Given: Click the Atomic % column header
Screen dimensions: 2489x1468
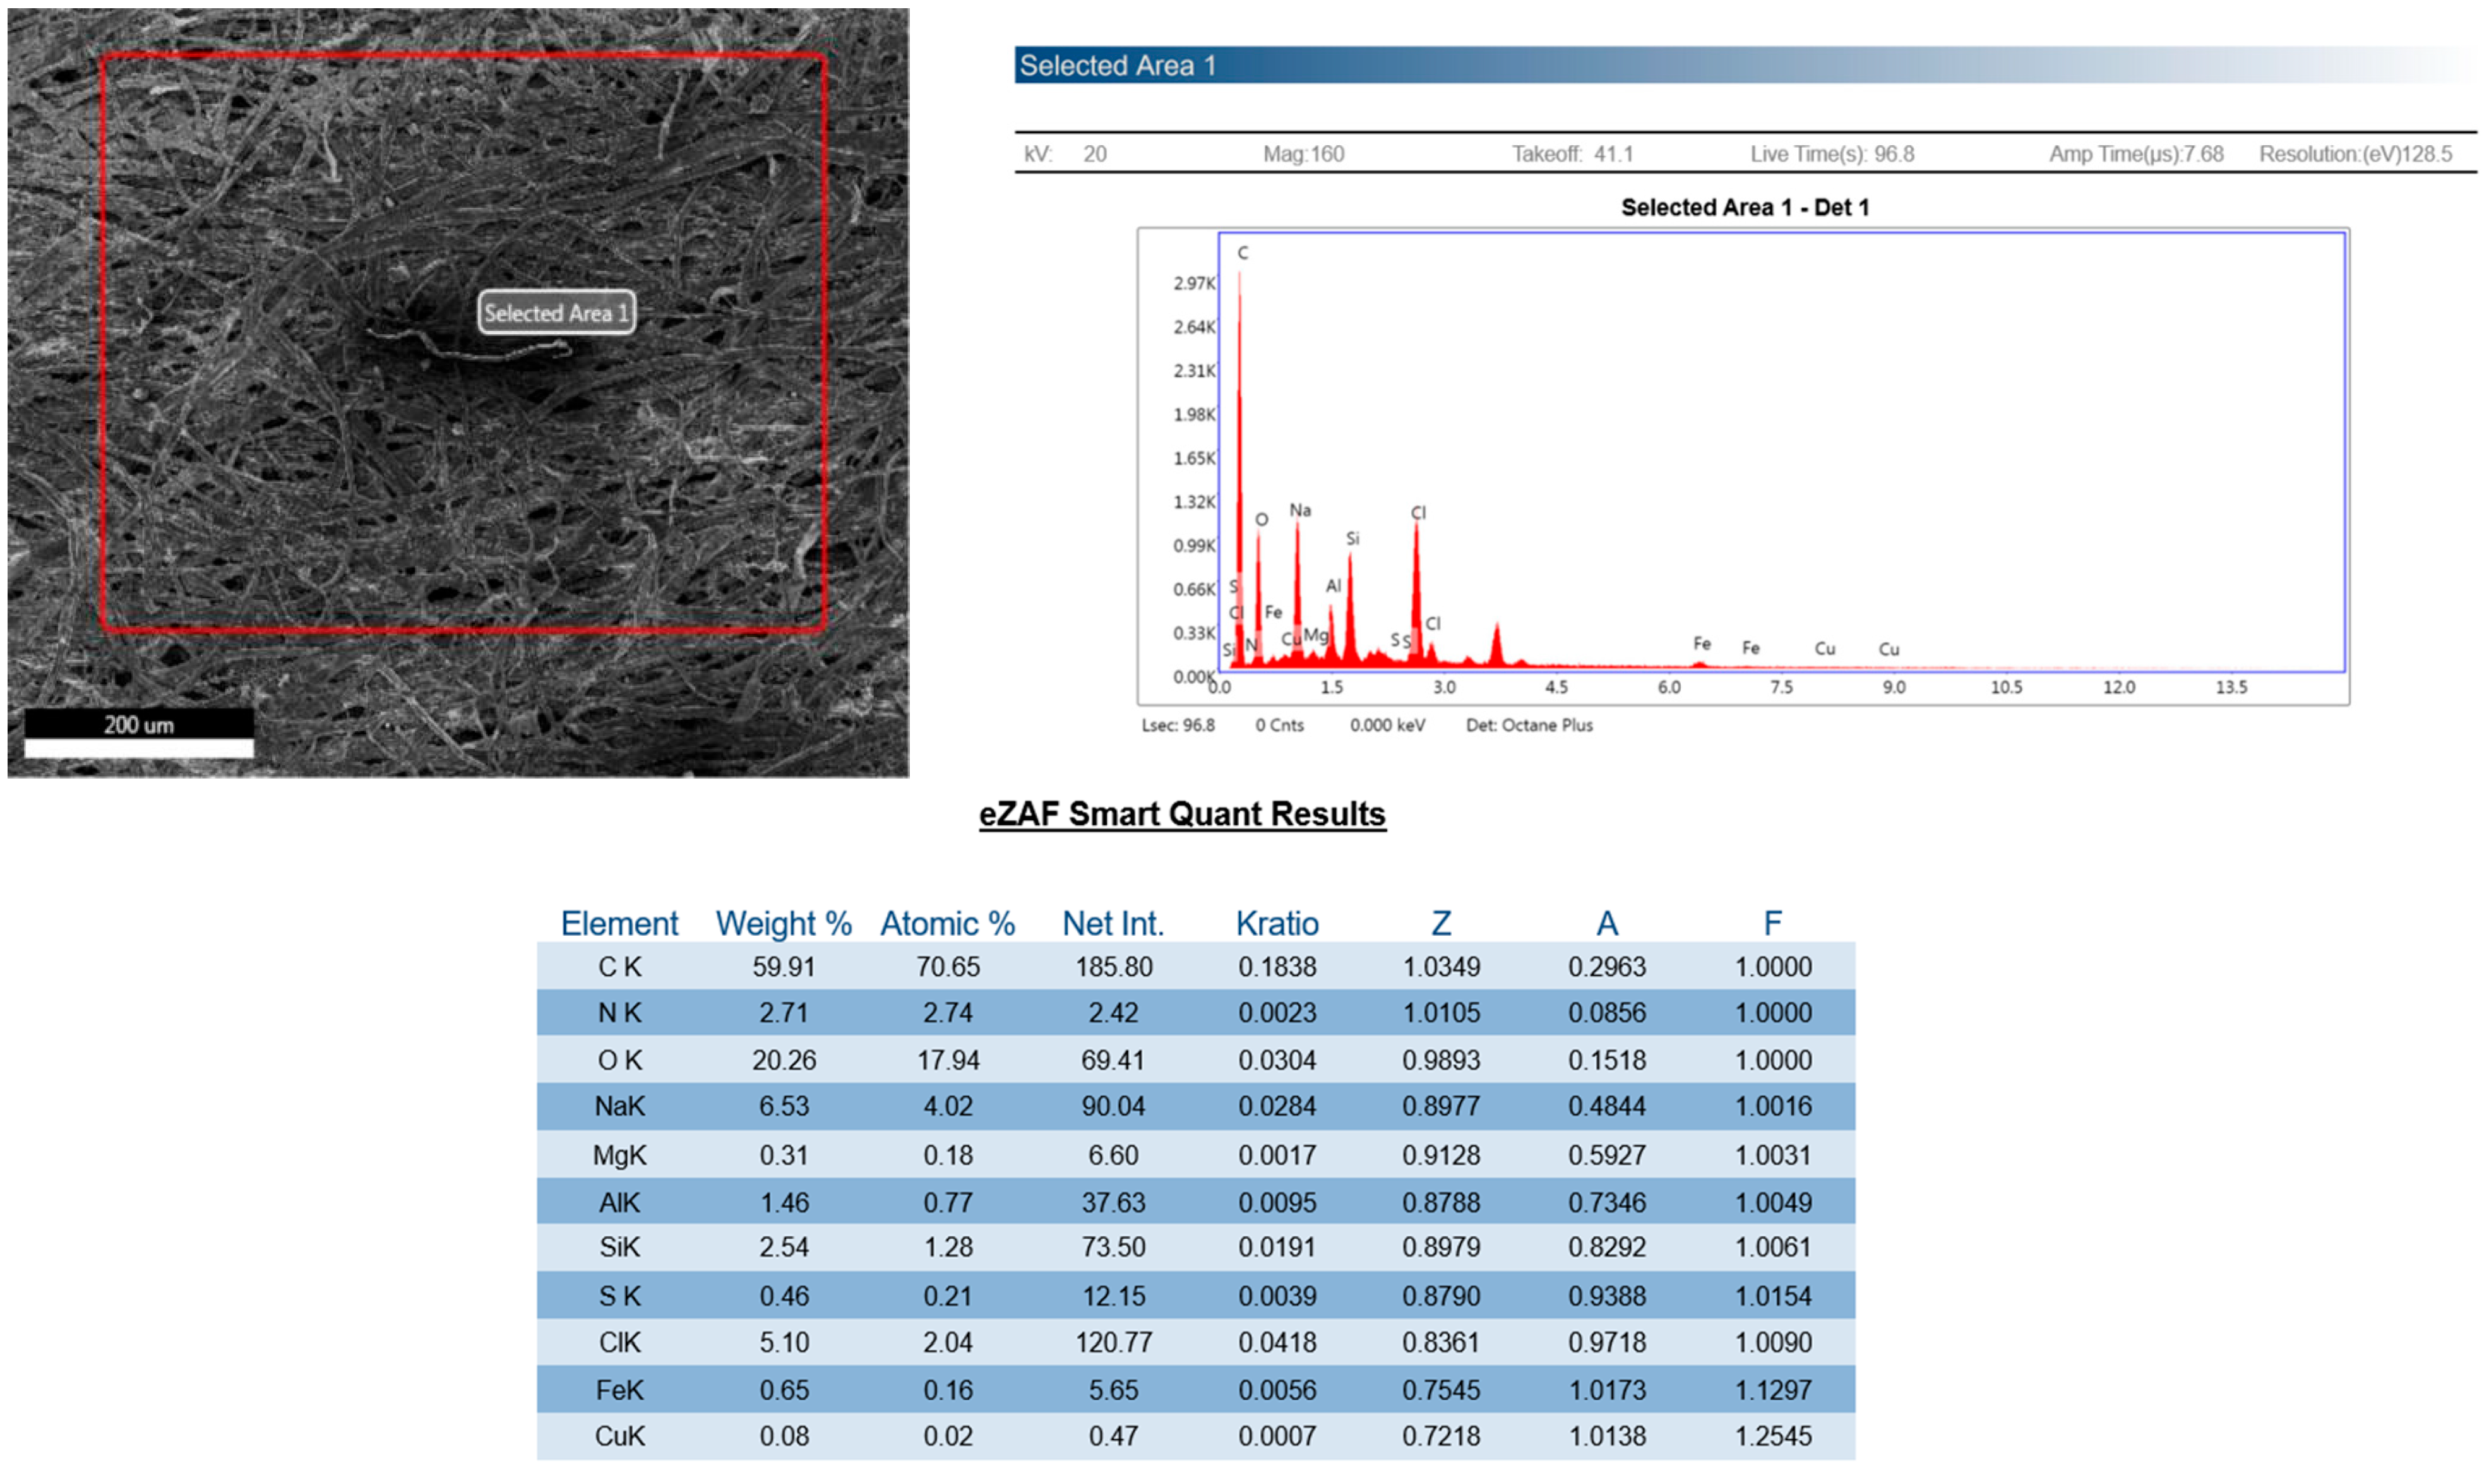Looking at the screenshot, I should (948, 923).
